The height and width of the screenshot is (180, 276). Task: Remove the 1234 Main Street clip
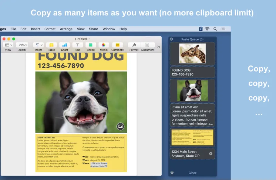point(211,154)
